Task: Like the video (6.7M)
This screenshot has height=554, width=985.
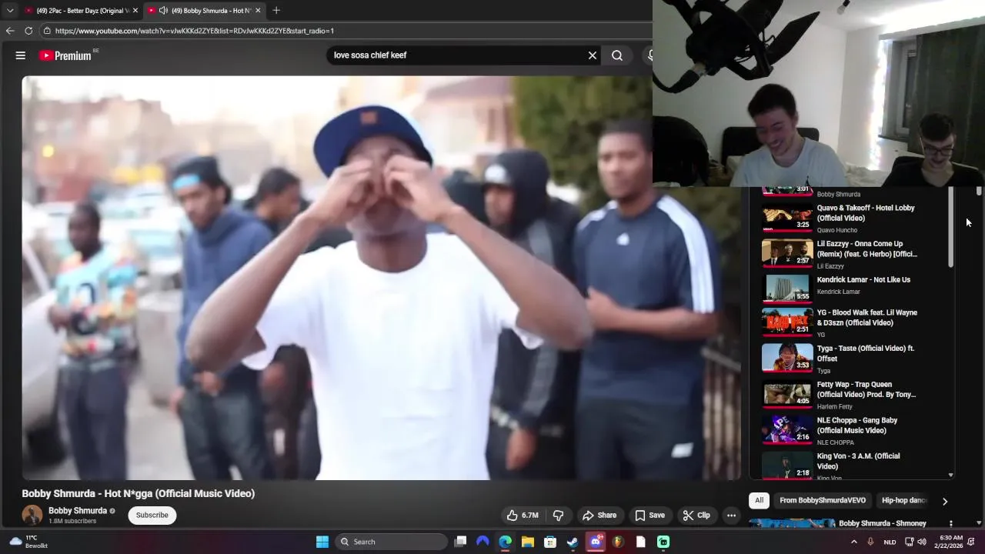Action: point(523,516)
